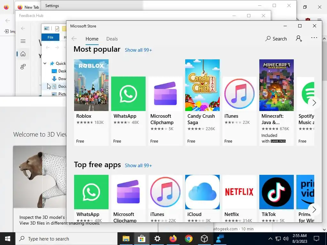Click the Netflix app name label
The height and width of the screenshot is (245, 327).
click(x=232, y=214)
